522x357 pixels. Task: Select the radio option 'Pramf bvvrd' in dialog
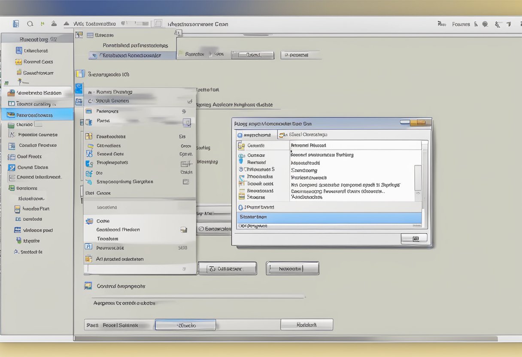point(240,207)
